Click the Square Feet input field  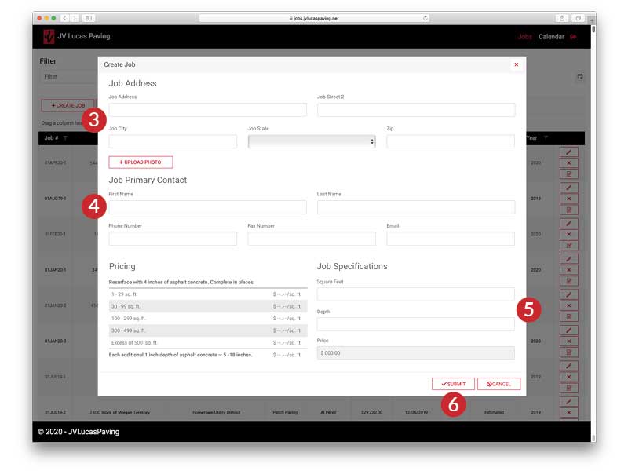click(414, 294)
